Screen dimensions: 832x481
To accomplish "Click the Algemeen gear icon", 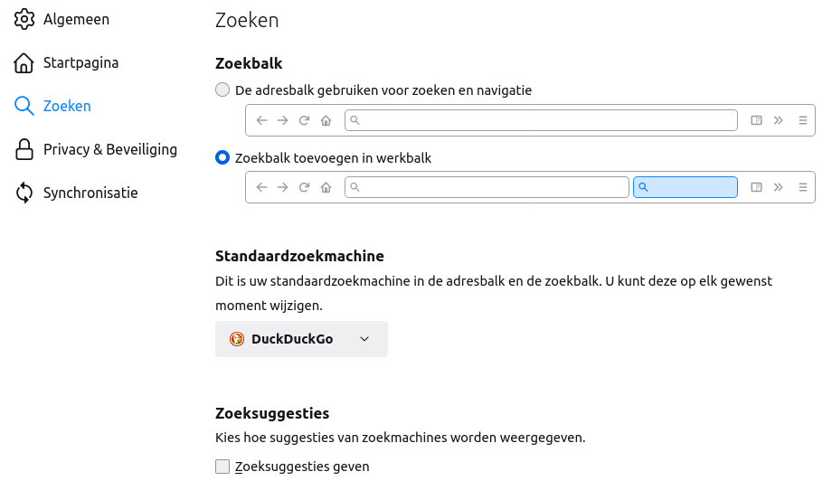I will pyautogui.click(x=24, y=19).
